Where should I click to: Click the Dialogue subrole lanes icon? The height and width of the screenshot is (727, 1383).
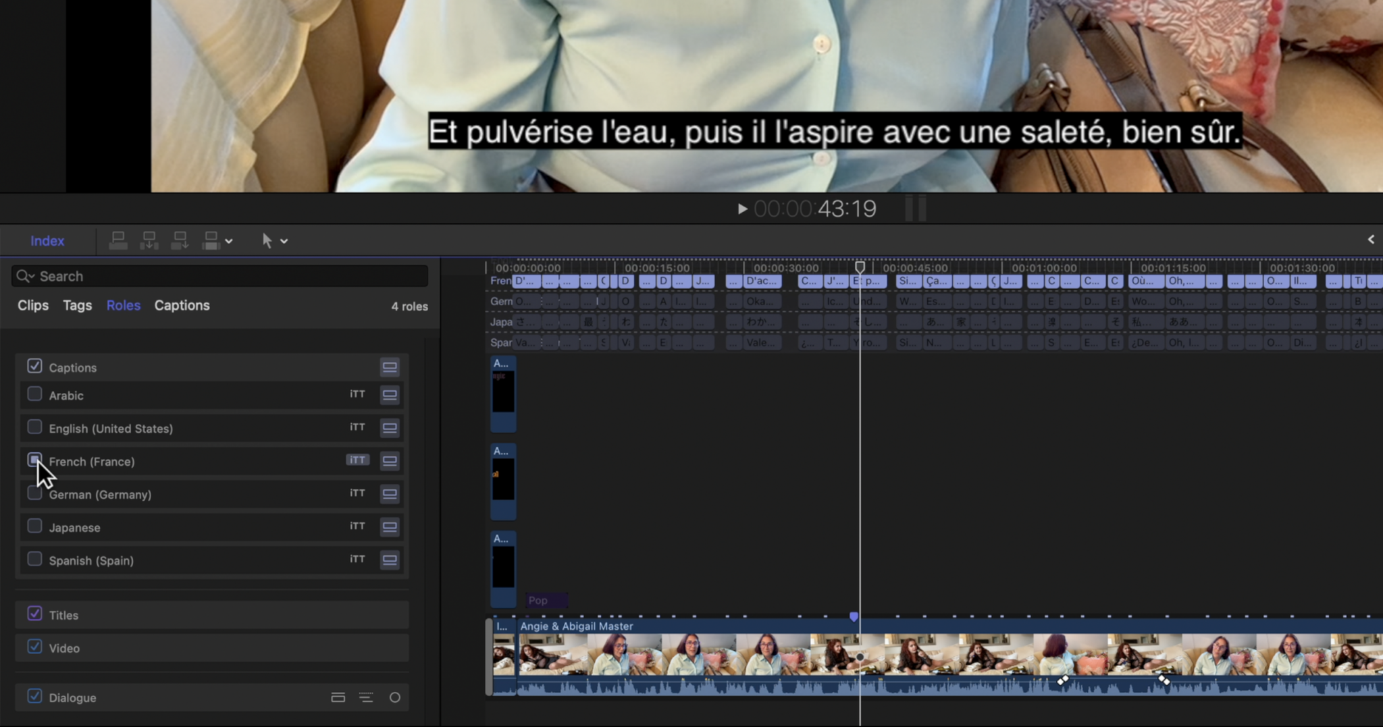coord(366,697)
